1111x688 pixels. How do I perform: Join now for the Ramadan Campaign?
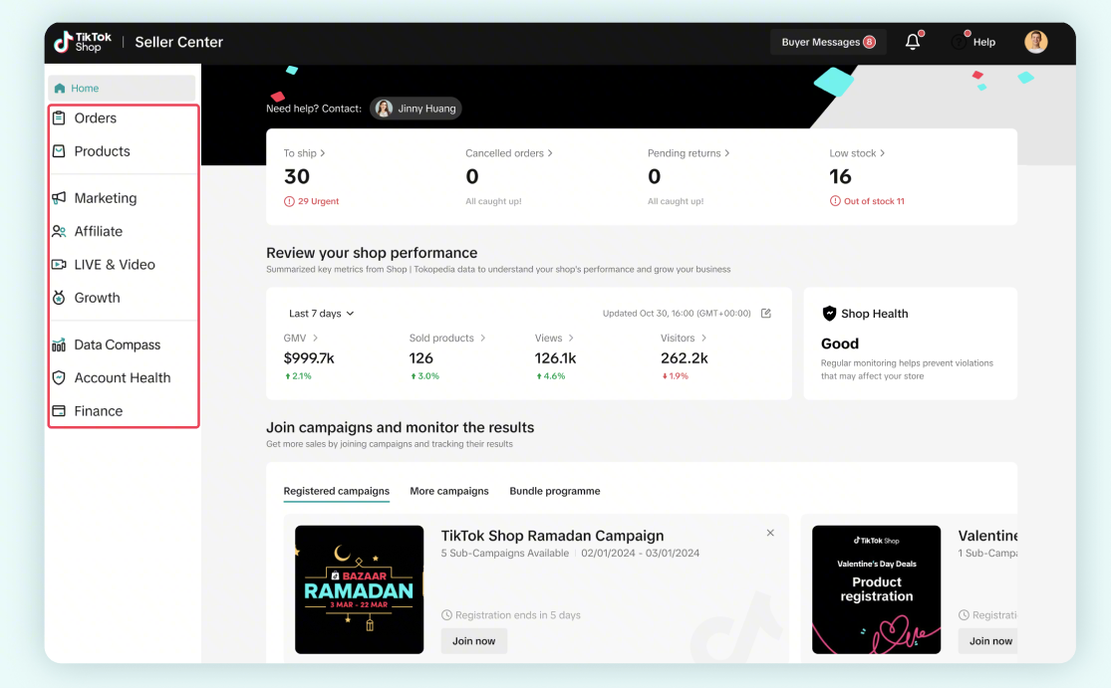(x=474, y=641)
